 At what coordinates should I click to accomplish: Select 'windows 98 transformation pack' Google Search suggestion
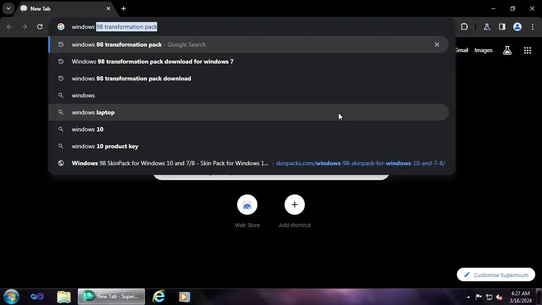[248, 44]
